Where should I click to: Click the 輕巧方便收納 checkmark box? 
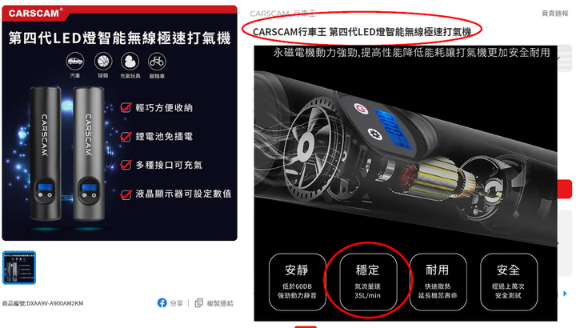126,107
